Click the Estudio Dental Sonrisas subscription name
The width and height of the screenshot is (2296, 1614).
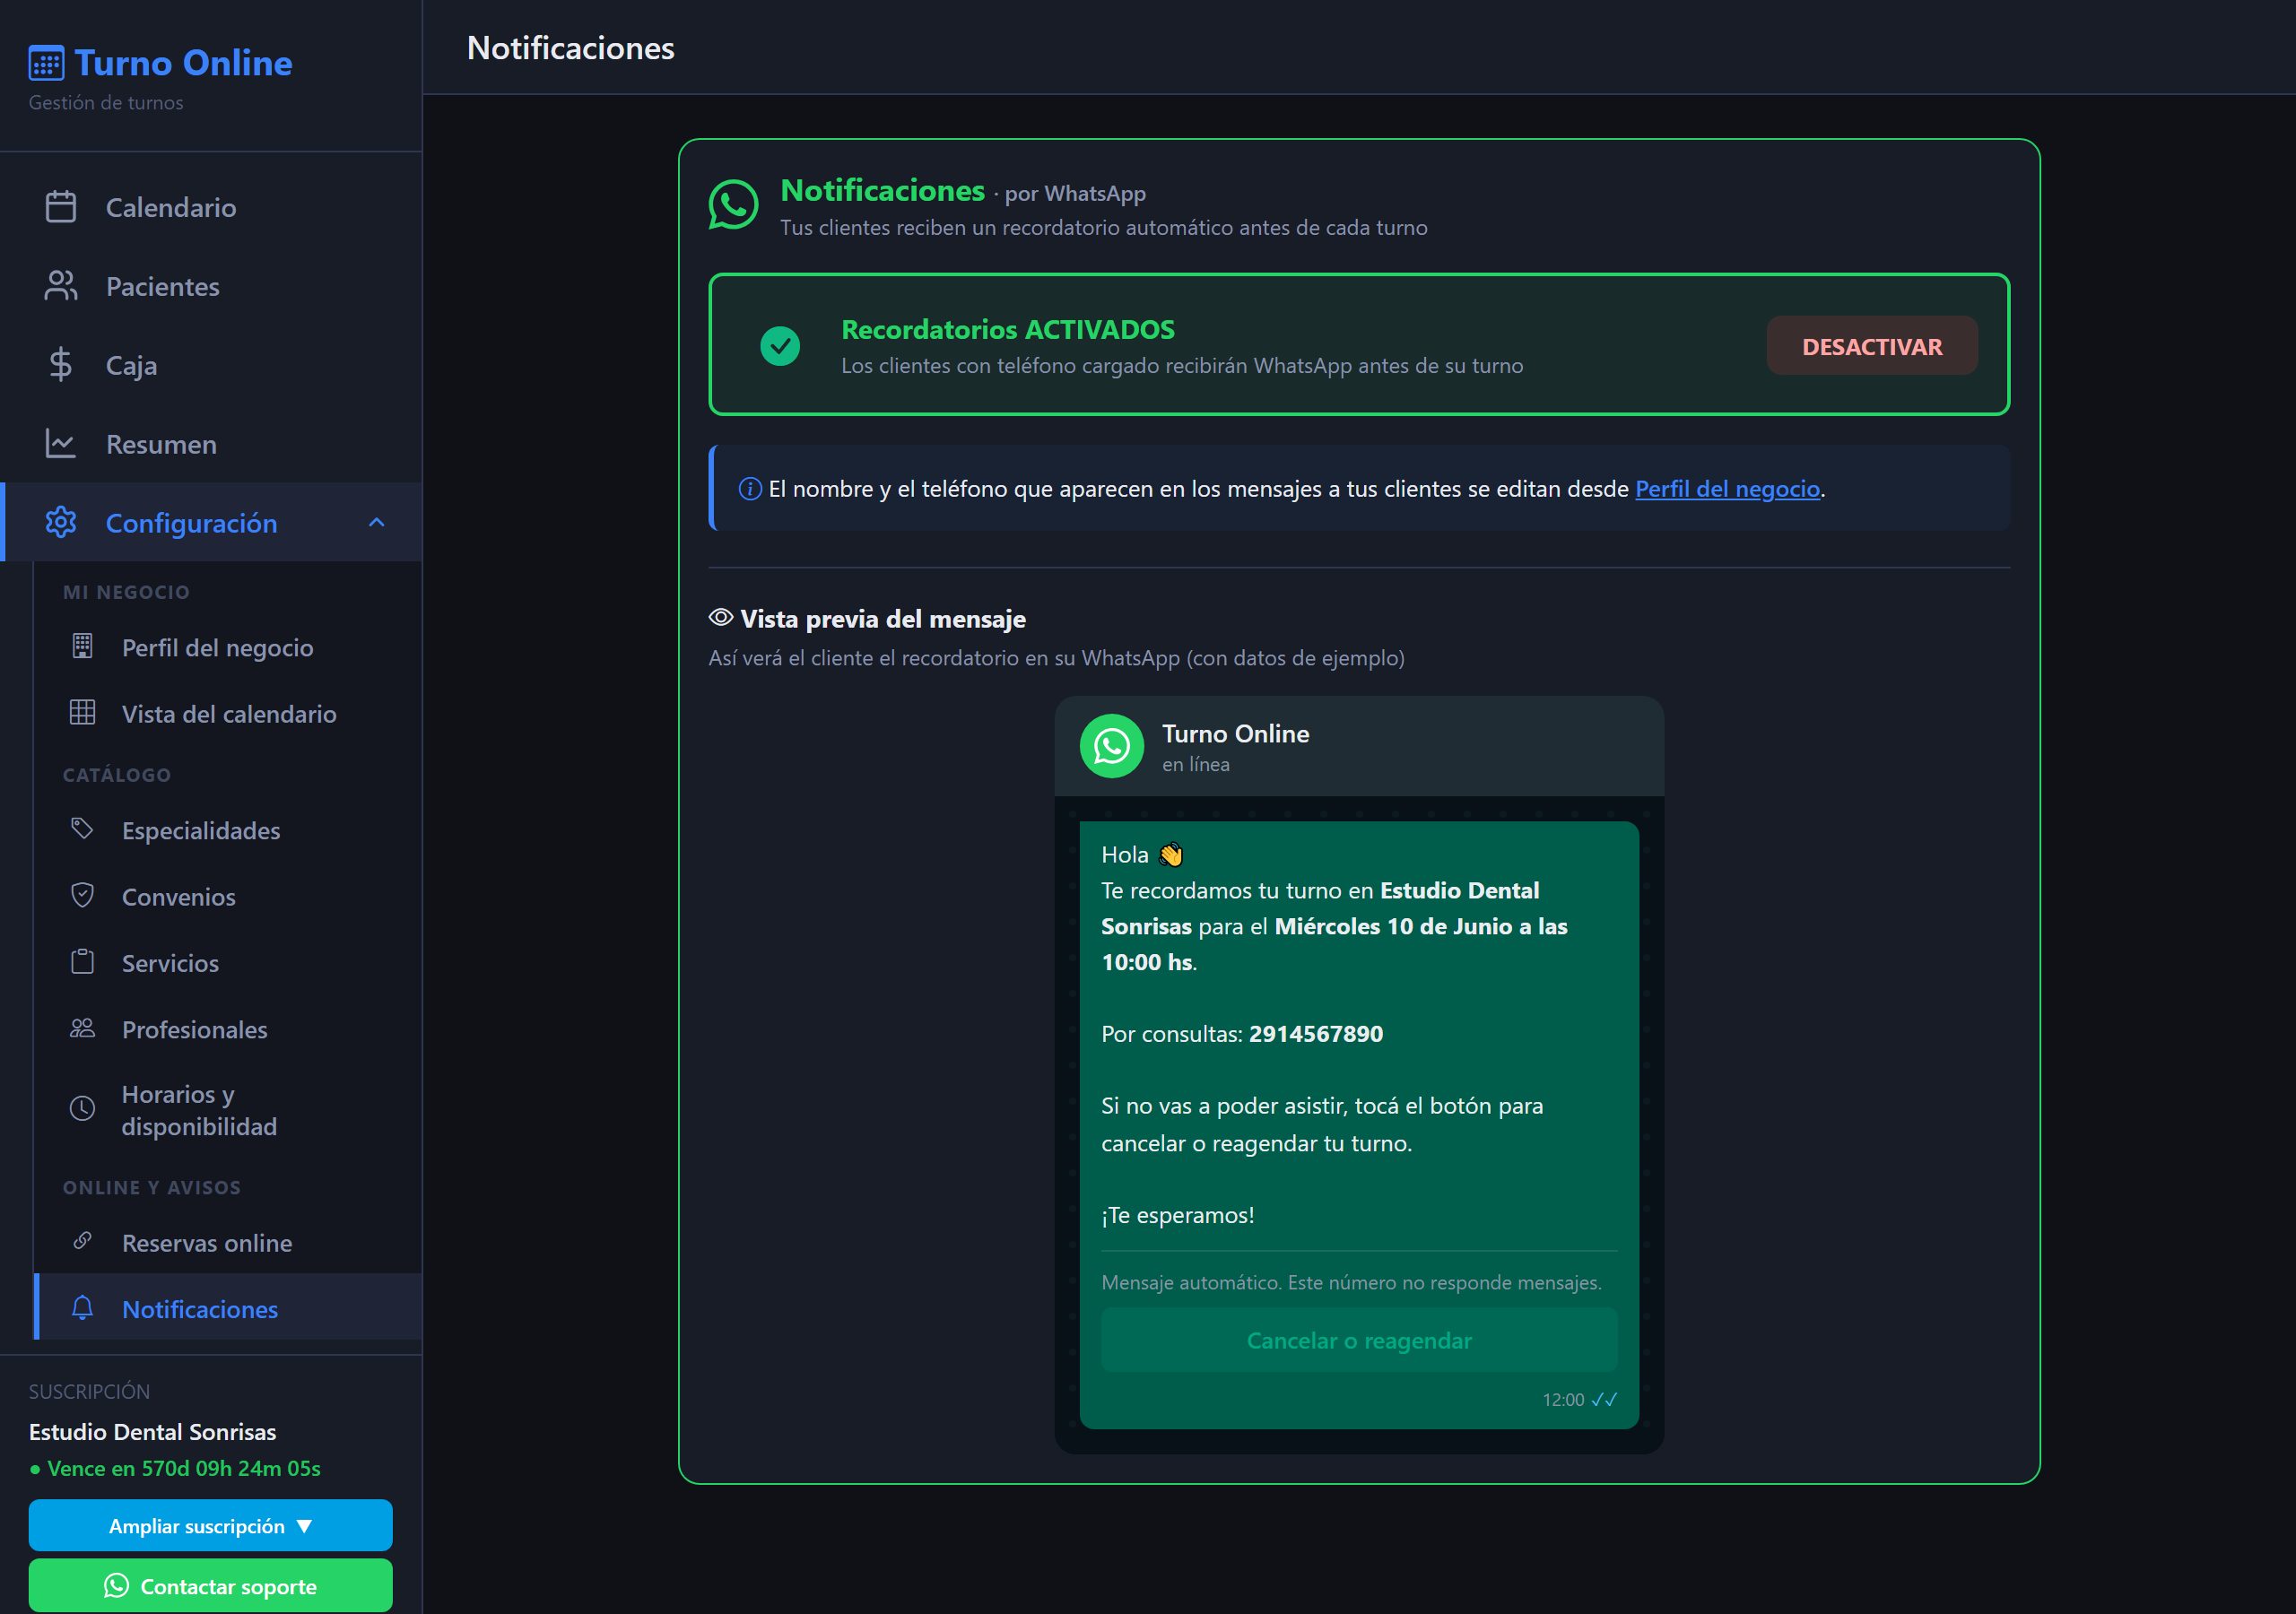coord(153,1432)
